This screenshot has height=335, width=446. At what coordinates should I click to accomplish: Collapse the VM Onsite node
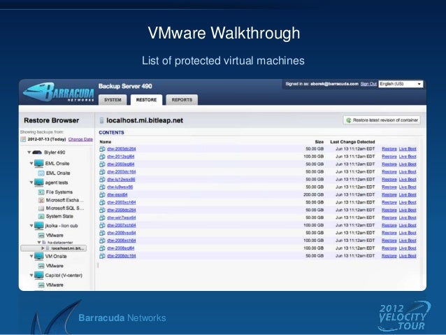click(31, 256)
